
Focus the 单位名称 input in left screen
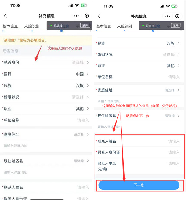pyautogui.click(x=46, y=120)
